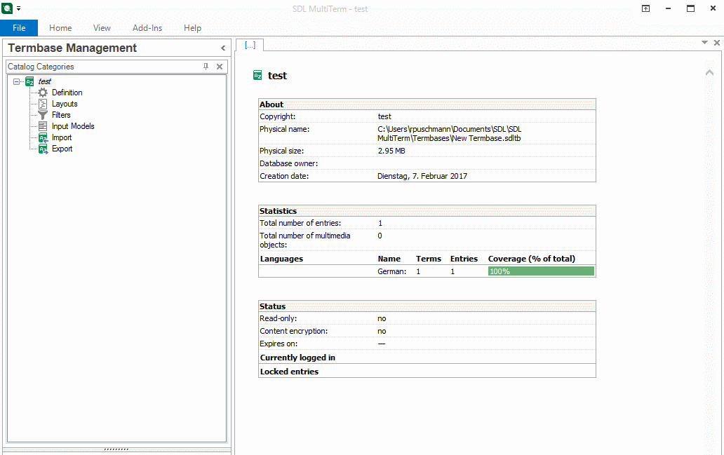Click the test termbase icon in tree
The height and width of the screenshot is (455, 724).
point(29,81)
